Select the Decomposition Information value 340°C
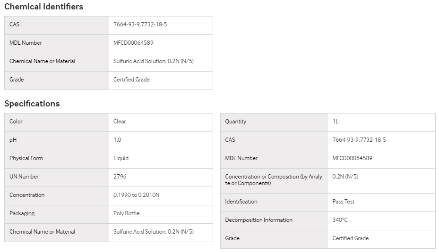Screen dimensions: 439x252 click(340, 220)
